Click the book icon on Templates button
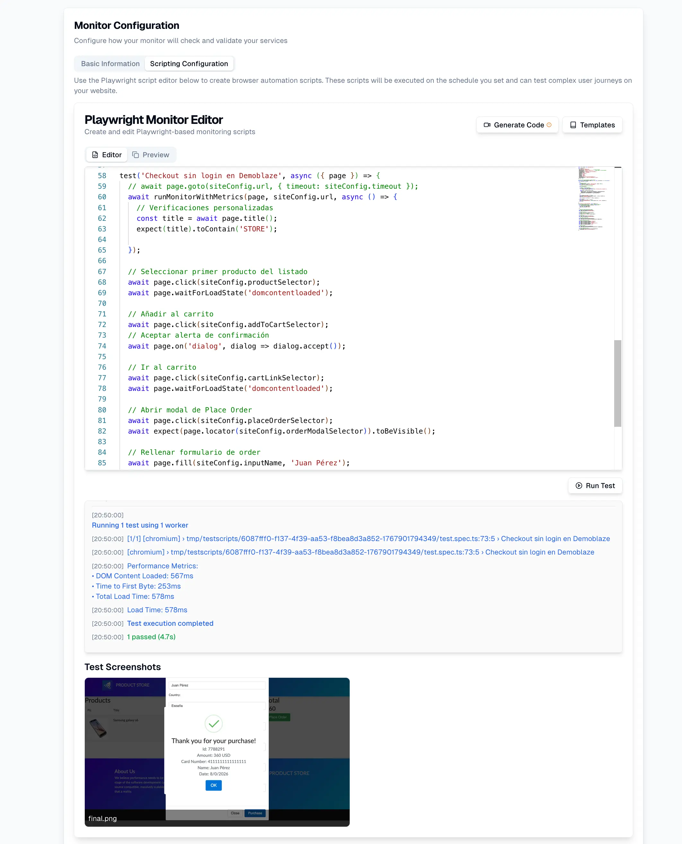The width and height of the screenshot is (682, 844). coord(573,125)
